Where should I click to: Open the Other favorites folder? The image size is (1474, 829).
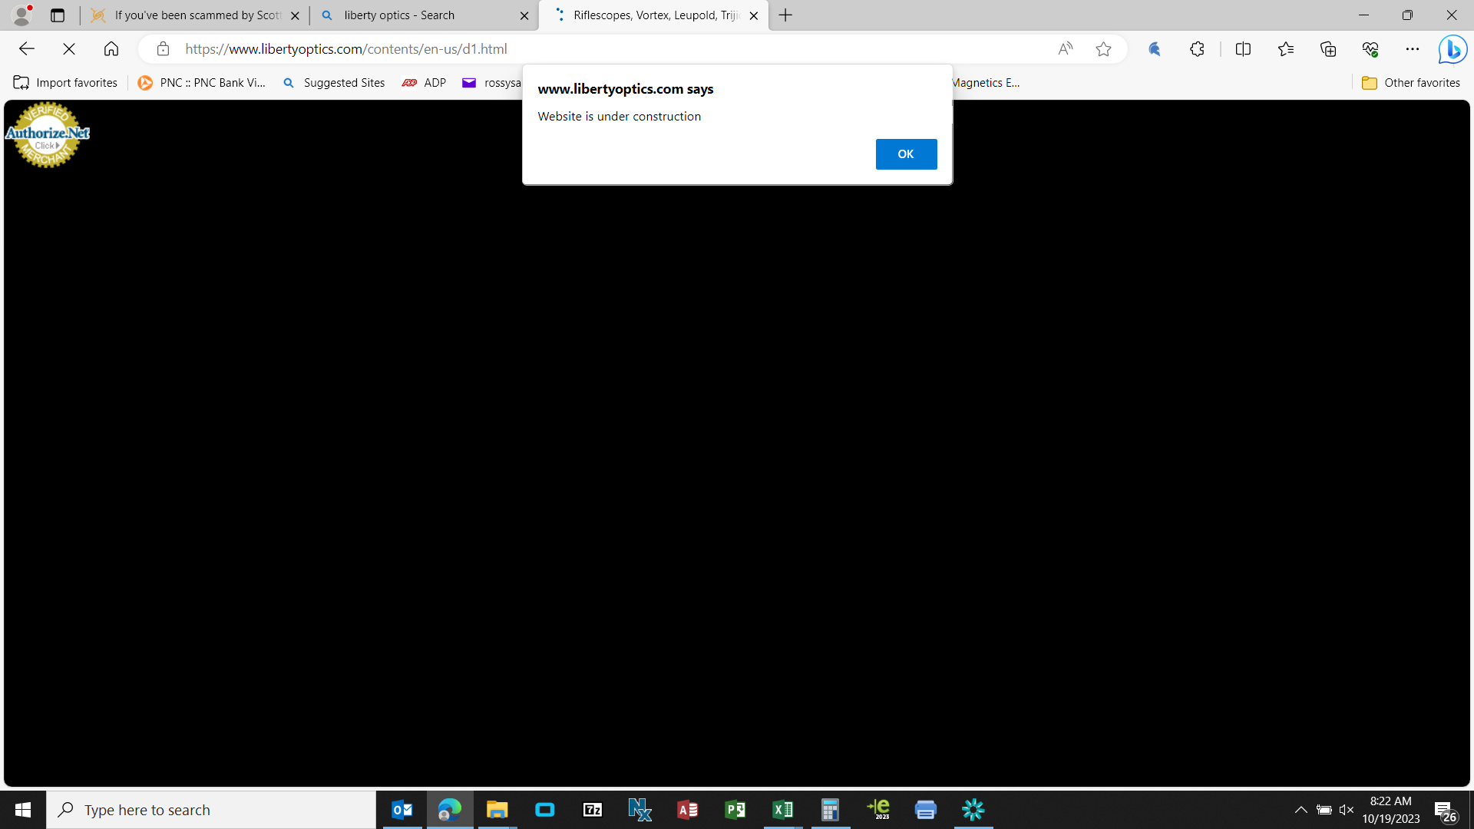(x=1411, y=83)
